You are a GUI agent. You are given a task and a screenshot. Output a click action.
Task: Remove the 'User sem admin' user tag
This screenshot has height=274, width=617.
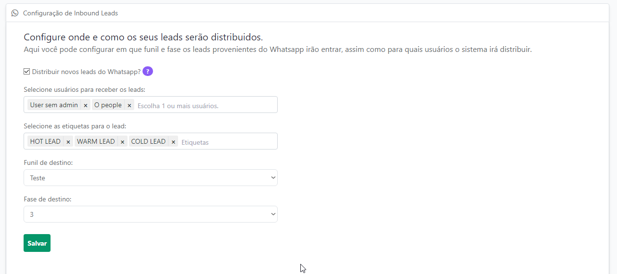click(x=85, y=105)
